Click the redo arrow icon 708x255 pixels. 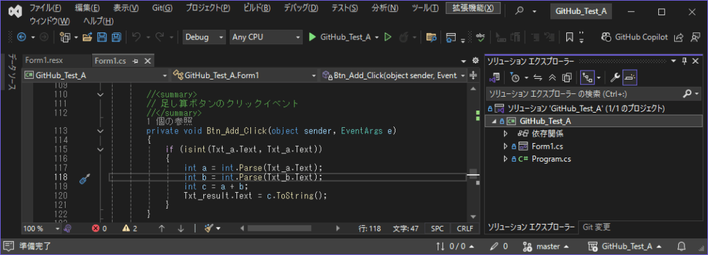click(160, 37)
